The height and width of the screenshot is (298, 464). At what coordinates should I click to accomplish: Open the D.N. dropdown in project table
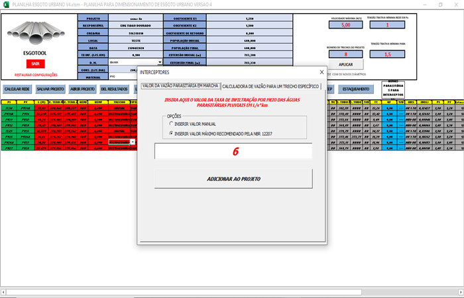coord(160,62)
